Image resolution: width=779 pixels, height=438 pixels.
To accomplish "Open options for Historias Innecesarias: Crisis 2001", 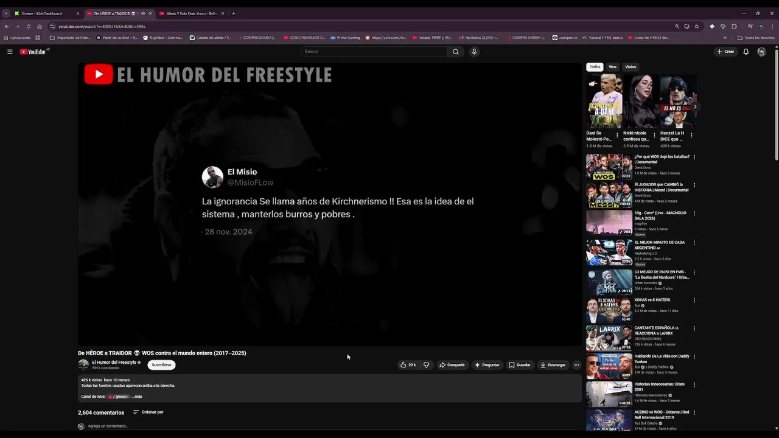I will click(x=694, y=384).
